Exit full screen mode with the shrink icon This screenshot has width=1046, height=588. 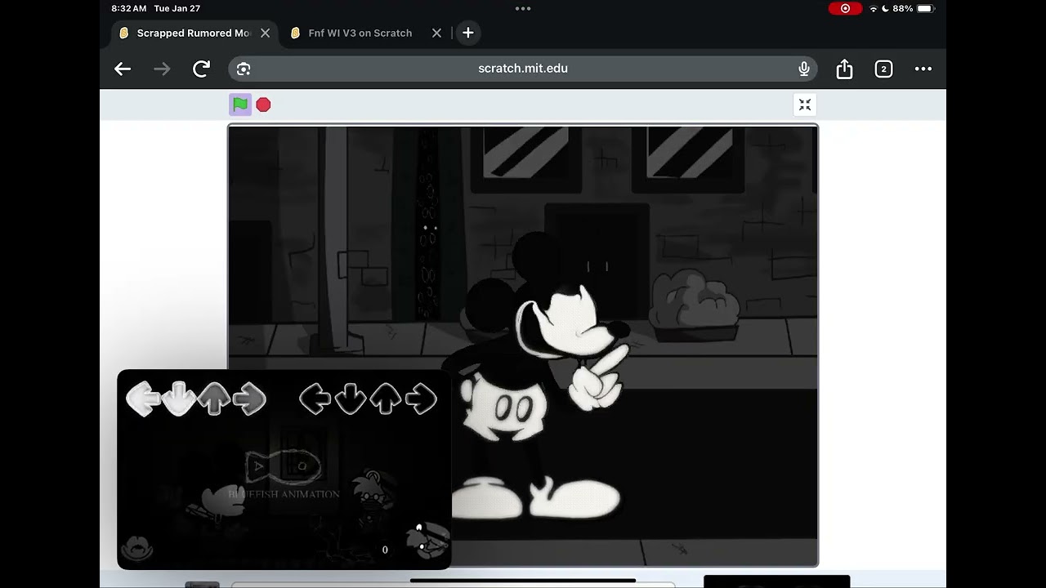[x=805, y=105]
